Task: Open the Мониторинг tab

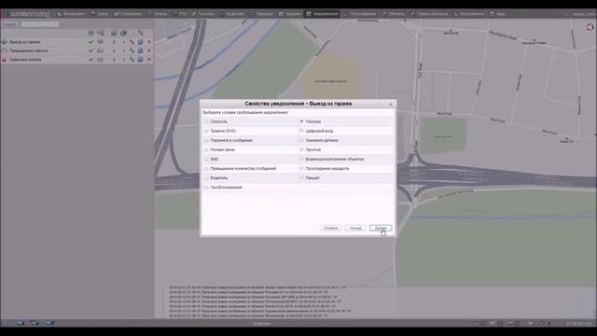Action: click(71, 14)
